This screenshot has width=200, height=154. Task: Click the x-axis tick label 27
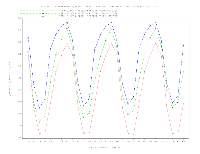click(78, 141)
